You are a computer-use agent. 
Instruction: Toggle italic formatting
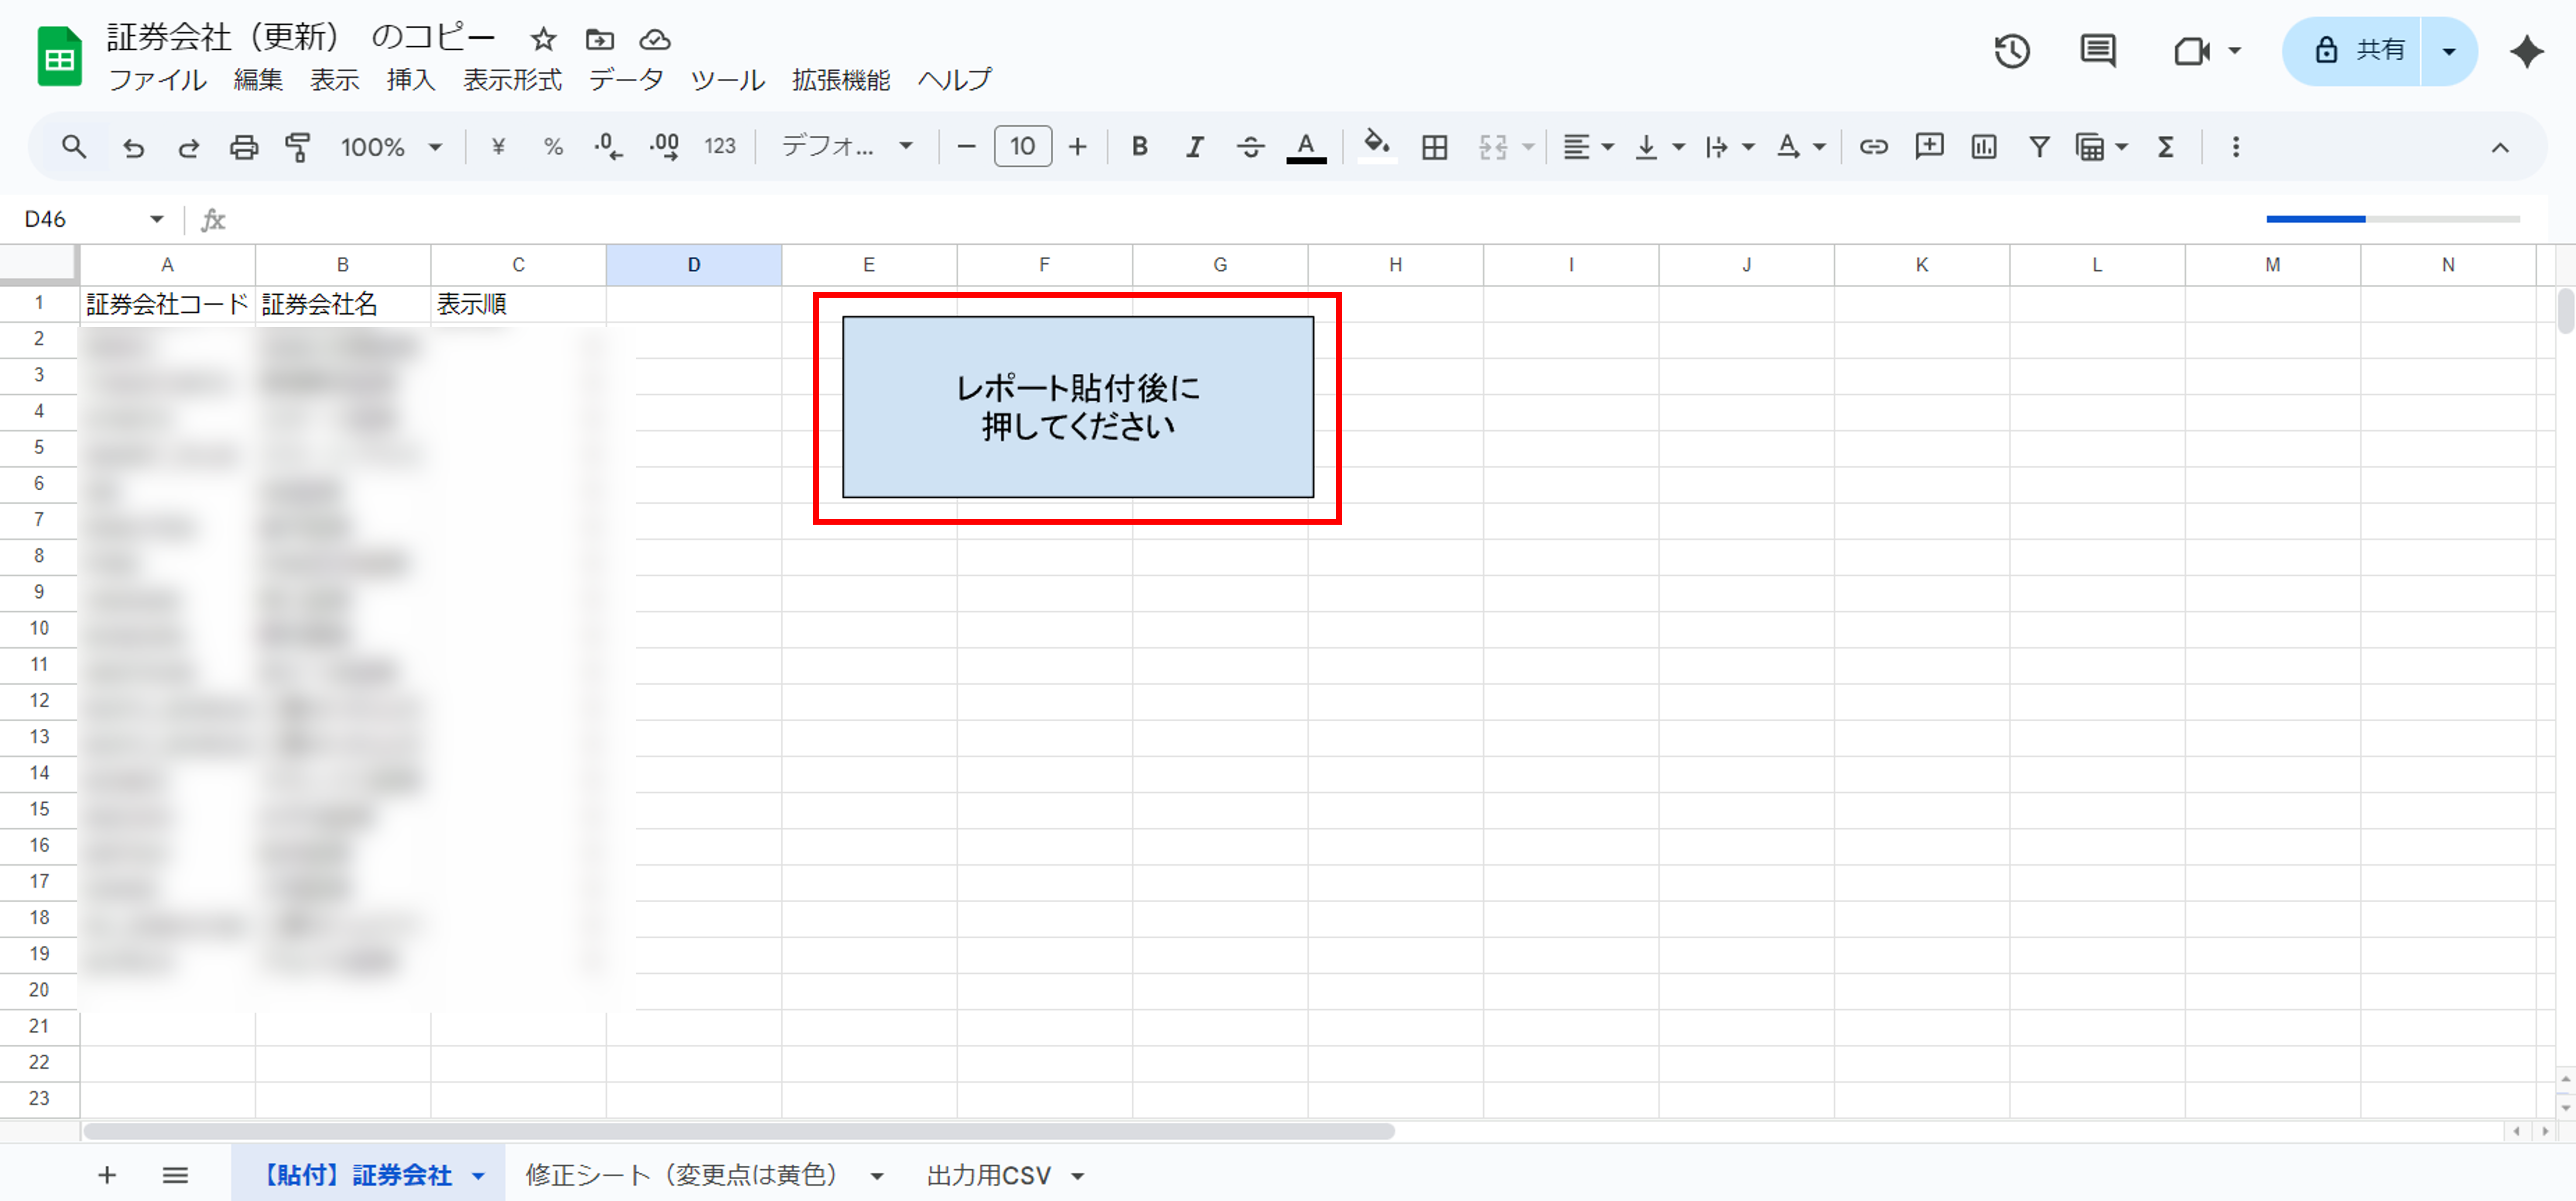point(1194,147)
